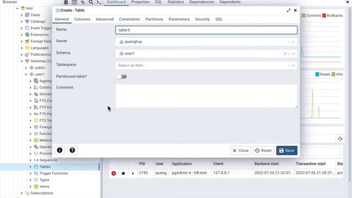
Task: Switch to the Advanced tab
Action: (105, 19)
